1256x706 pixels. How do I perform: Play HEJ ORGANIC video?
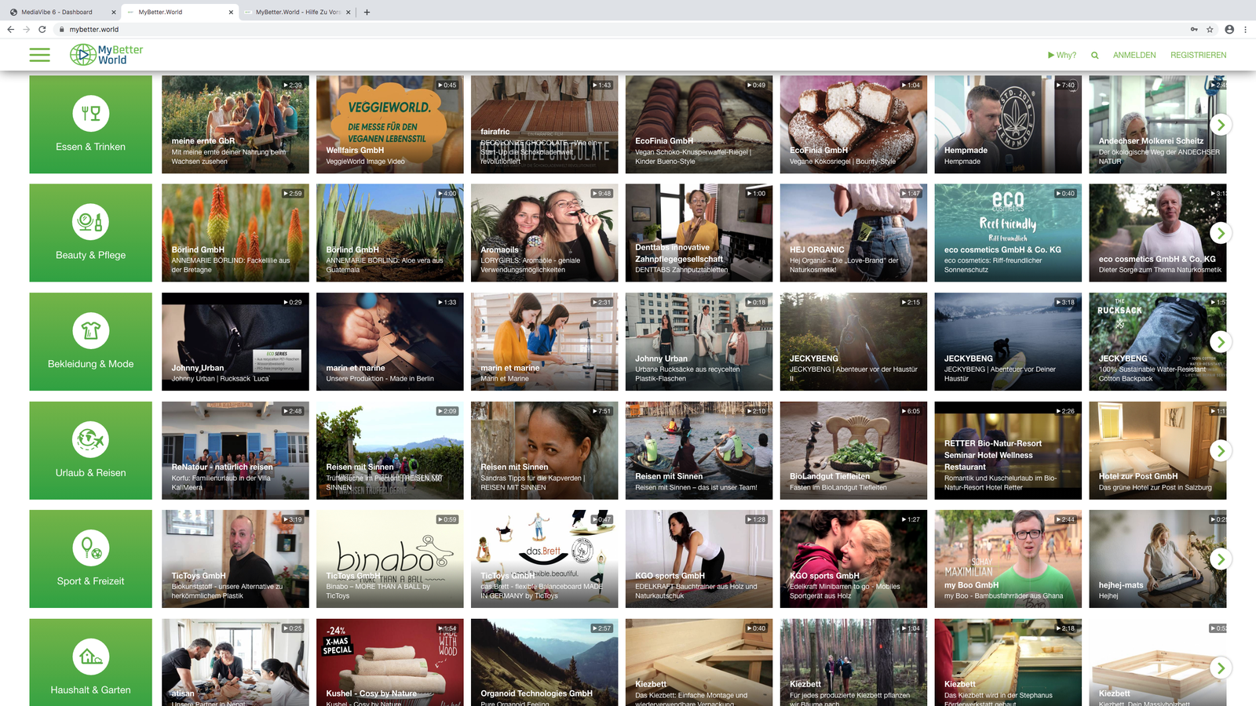tap(853, 233)
